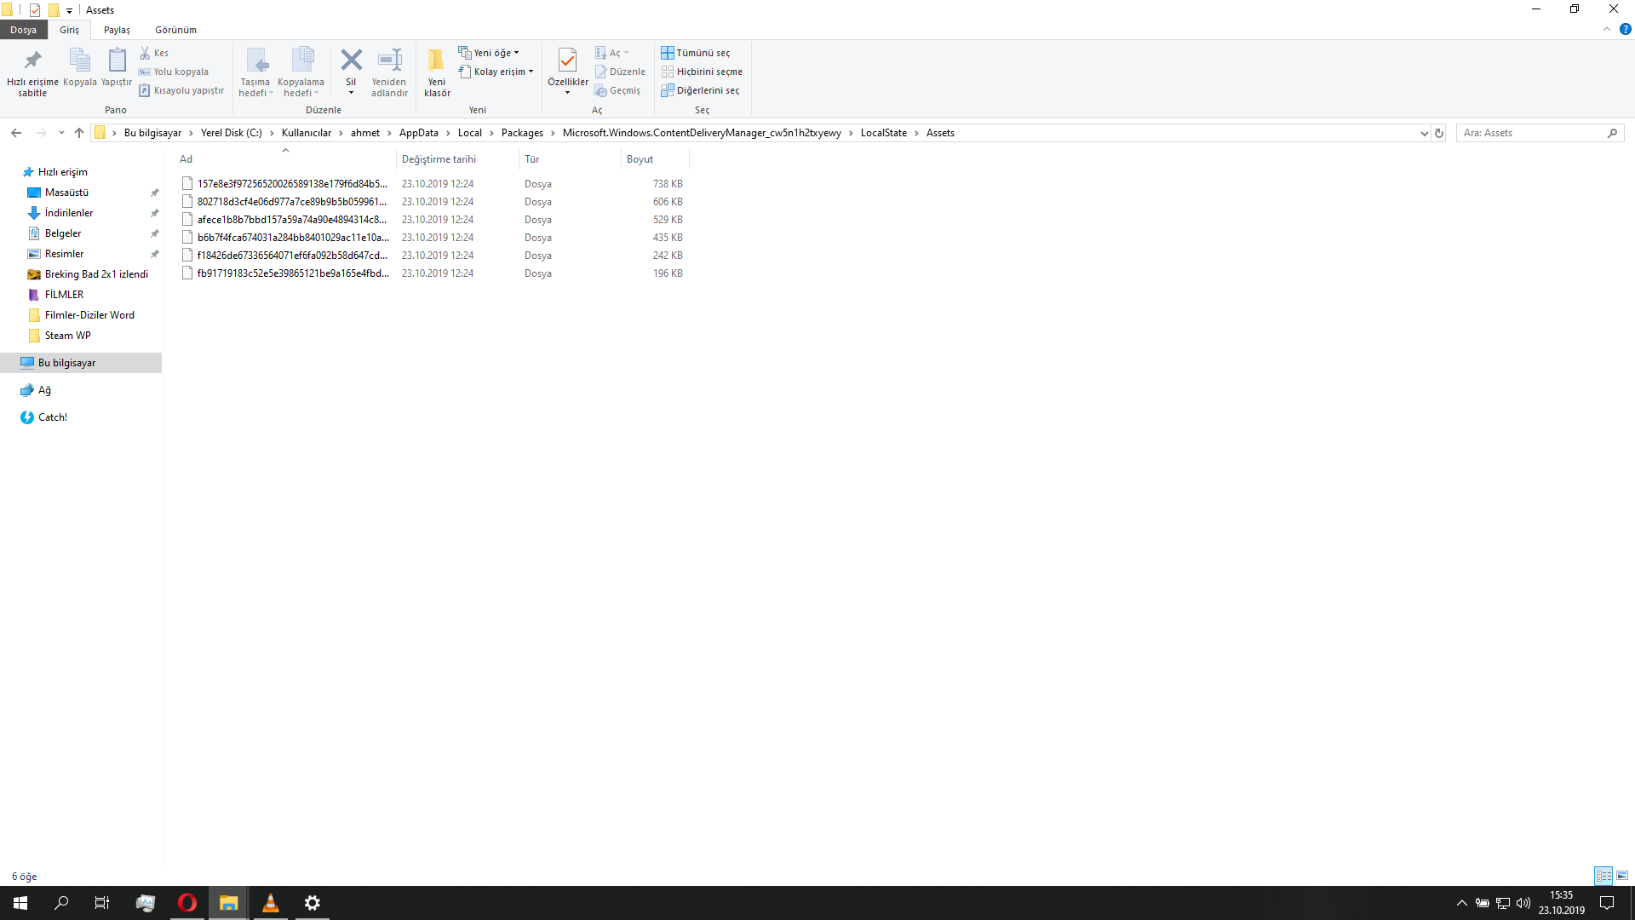Select İndirilenler in navigation pane
The image size is (1635, 920).
coord(69,213)
